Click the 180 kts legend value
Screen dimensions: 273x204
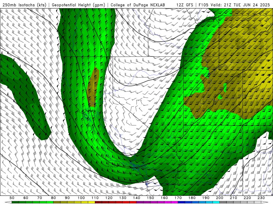pyautogui.click(x=192, y=198)
